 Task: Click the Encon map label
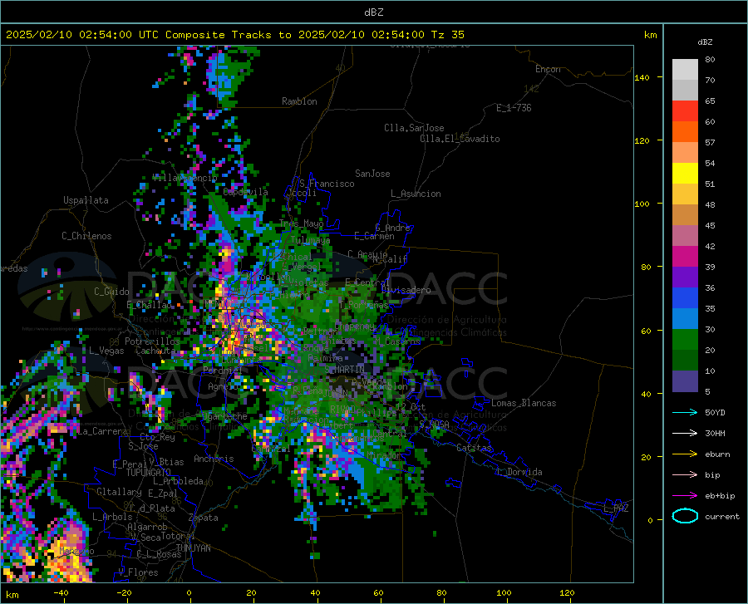tap(548, 69)
